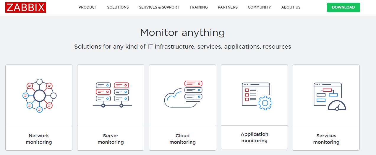Click the Services monitoring gauge icon

point(329,96)
